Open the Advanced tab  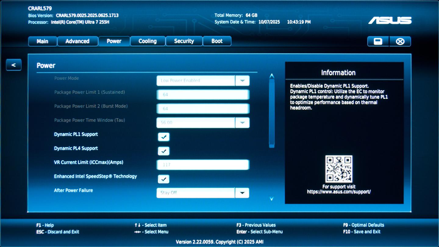click(77, 41)
